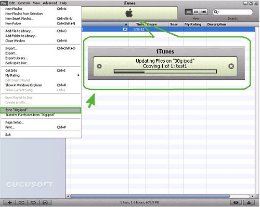
Task: Click the round arrow in sync status panel
Action: (99, 66)
